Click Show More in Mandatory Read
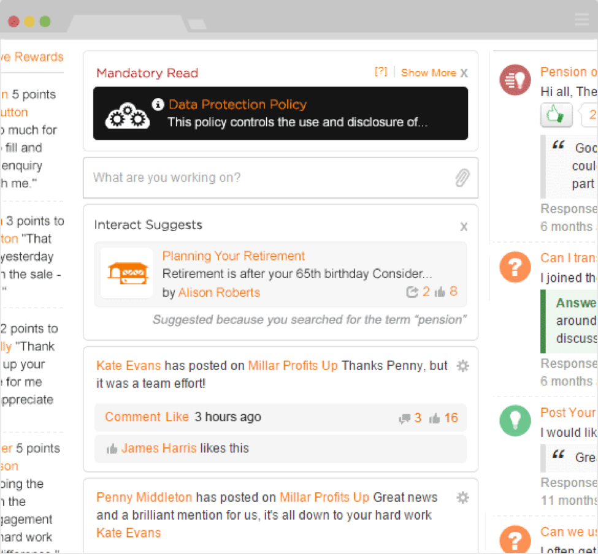 tap(428, 73)
